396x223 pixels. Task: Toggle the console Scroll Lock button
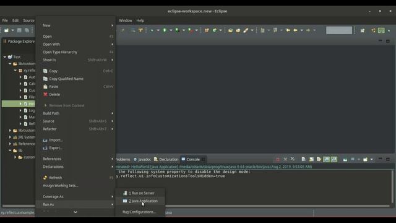[x=311, y=159]
